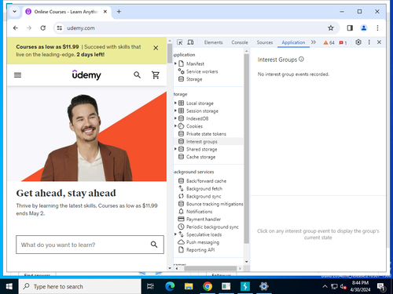393x294 pixels.
Task: Click DevTools sidebar vertical scrollbar
Action: pyautogui.click(x=246, y=149)
